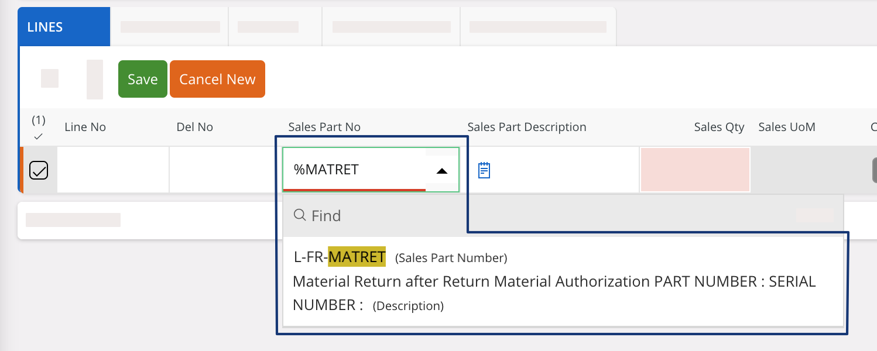Click the note icon beside Sales Part Description
Screen dimensions: 877x351
(x=484, y=170)
